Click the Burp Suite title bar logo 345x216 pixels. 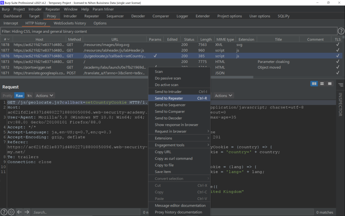coord(2,3)
